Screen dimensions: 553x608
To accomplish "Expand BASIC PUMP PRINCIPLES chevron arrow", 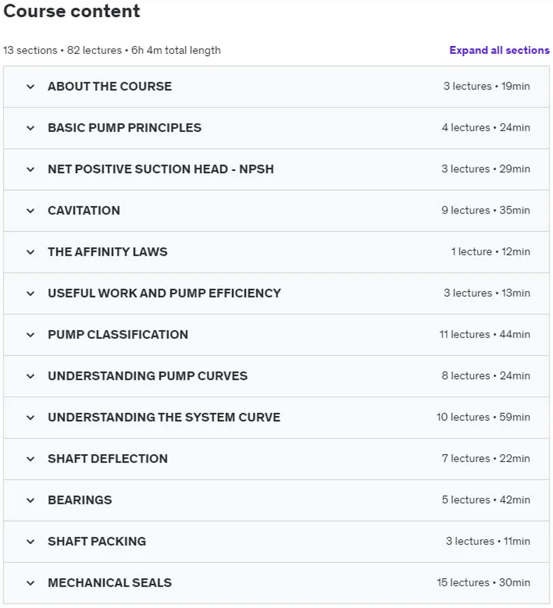I will coord(30,128).
